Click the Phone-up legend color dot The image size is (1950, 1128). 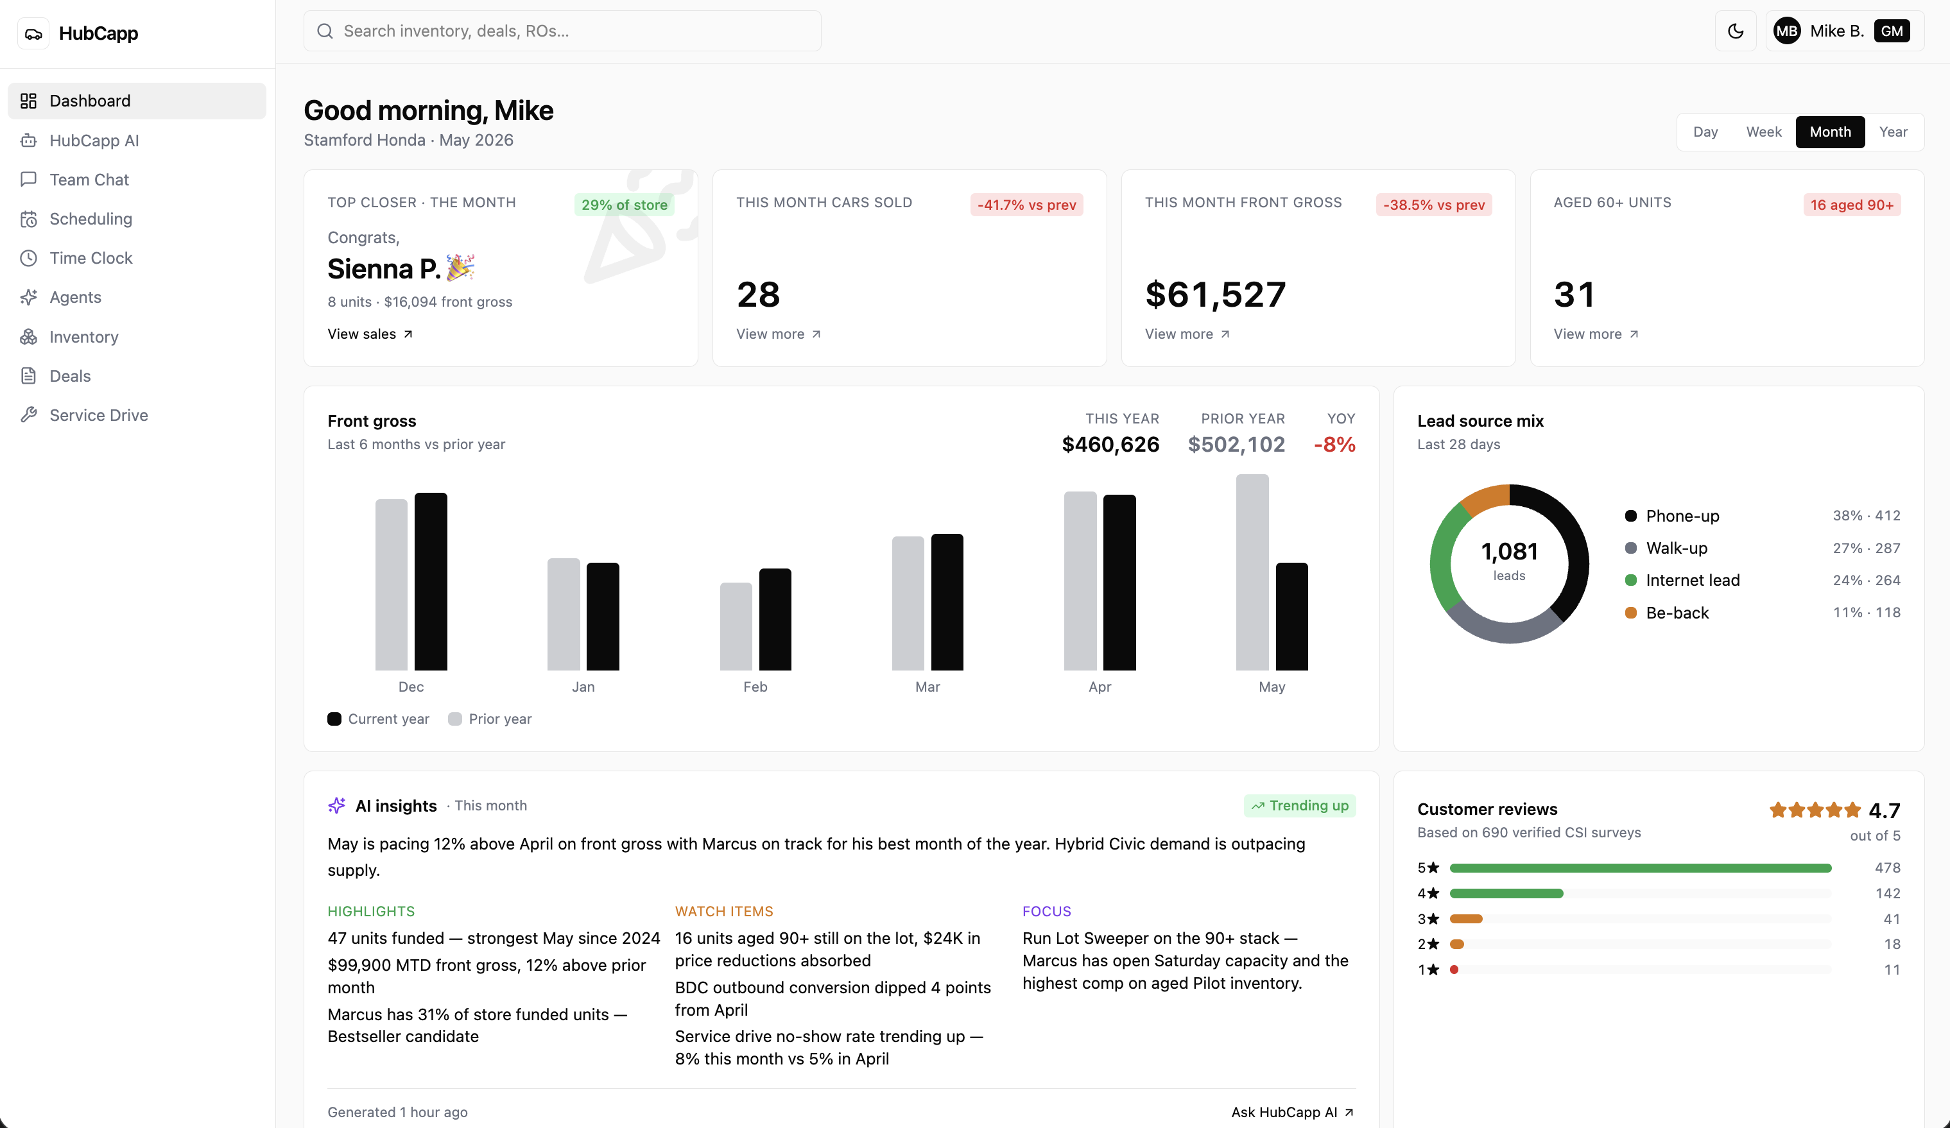(1630, 516)
